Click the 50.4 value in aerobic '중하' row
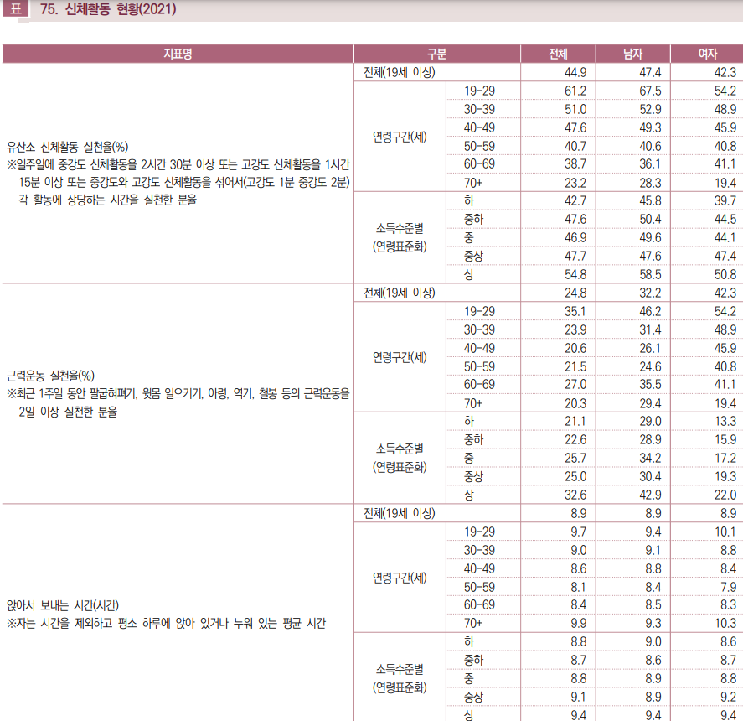743x721 pixels. (x=650, y=220)
